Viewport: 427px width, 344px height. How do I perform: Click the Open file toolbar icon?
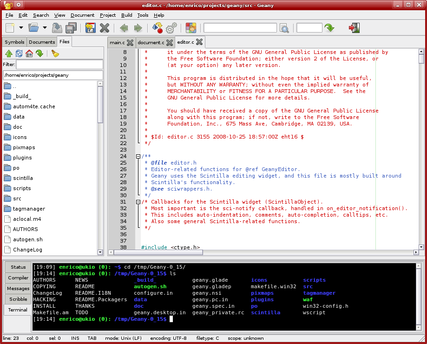click(33, 28)
